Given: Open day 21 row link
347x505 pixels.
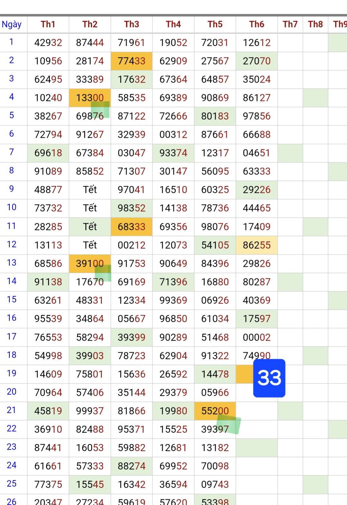Looking at the screenshot, I should [12, 410].
